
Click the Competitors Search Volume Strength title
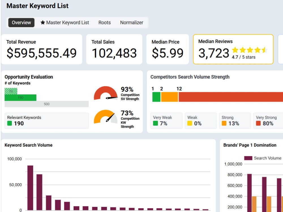pyautogui.click(x=190, y=77)
